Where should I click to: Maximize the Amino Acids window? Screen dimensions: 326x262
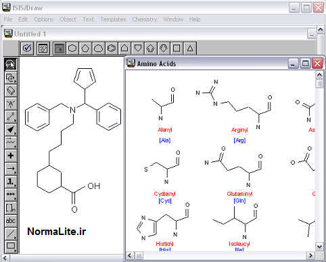tap(305, 63)
